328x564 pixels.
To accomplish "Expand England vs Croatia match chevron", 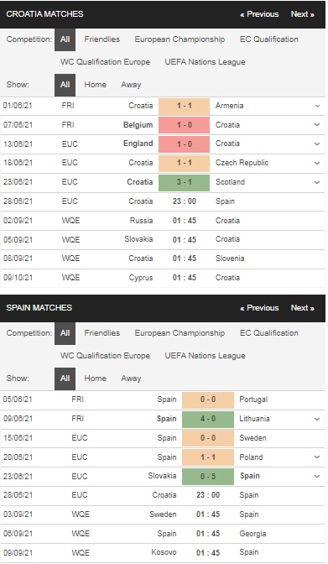I will [317, 144].
